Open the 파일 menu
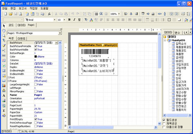The image size is (193, 134). [x=5, y=8]
